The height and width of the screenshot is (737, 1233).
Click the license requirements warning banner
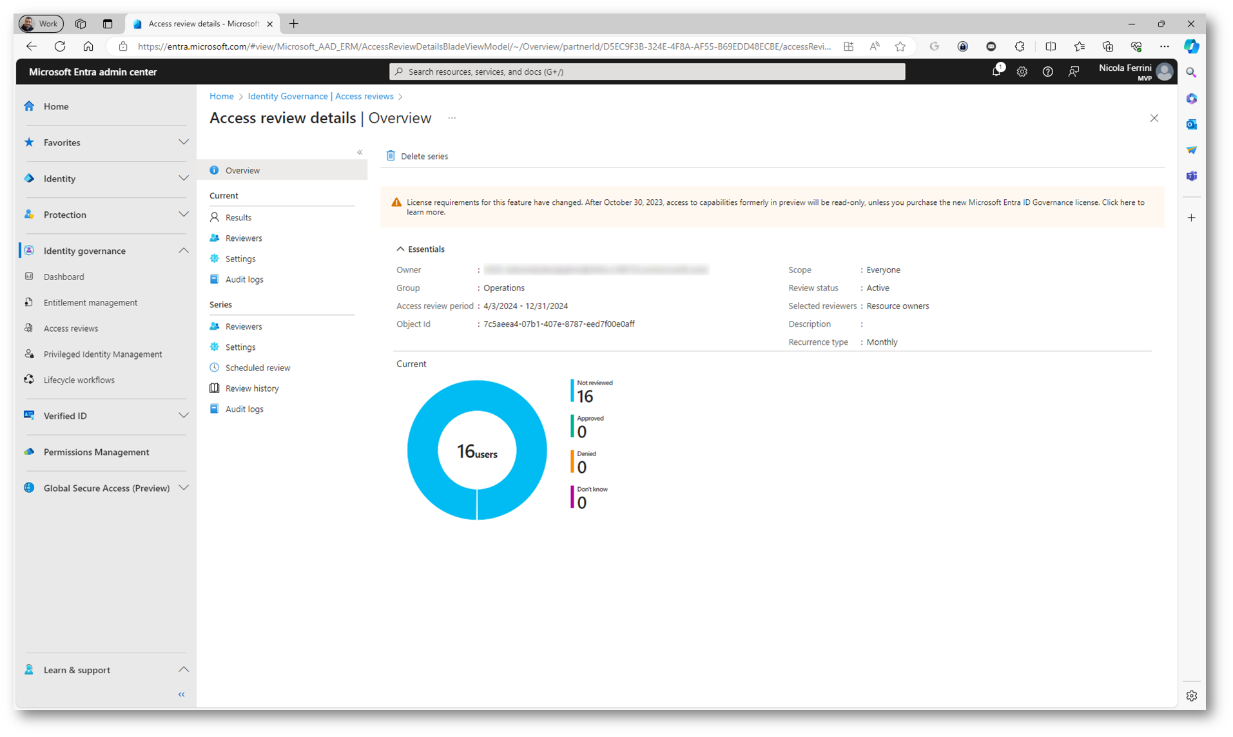coord(772,207)
